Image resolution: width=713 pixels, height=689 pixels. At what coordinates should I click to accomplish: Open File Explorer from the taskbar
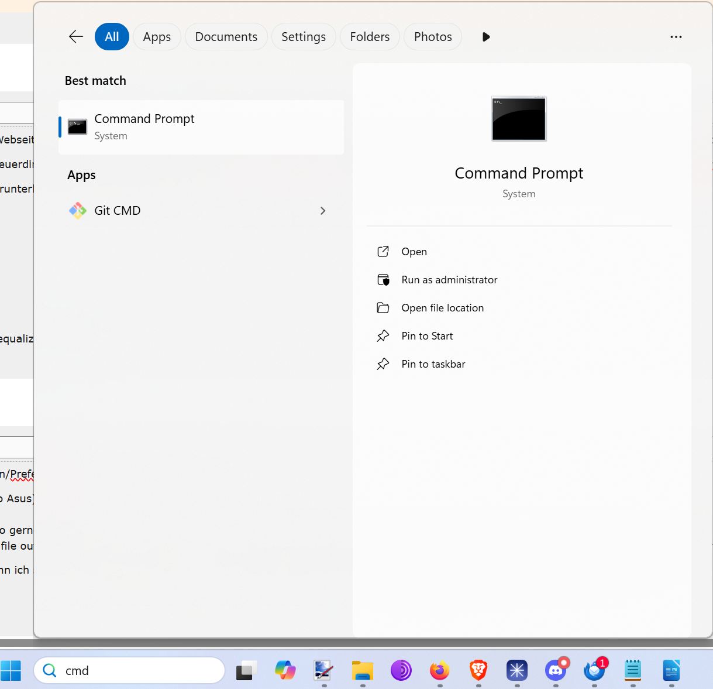[x=363, y=670]
